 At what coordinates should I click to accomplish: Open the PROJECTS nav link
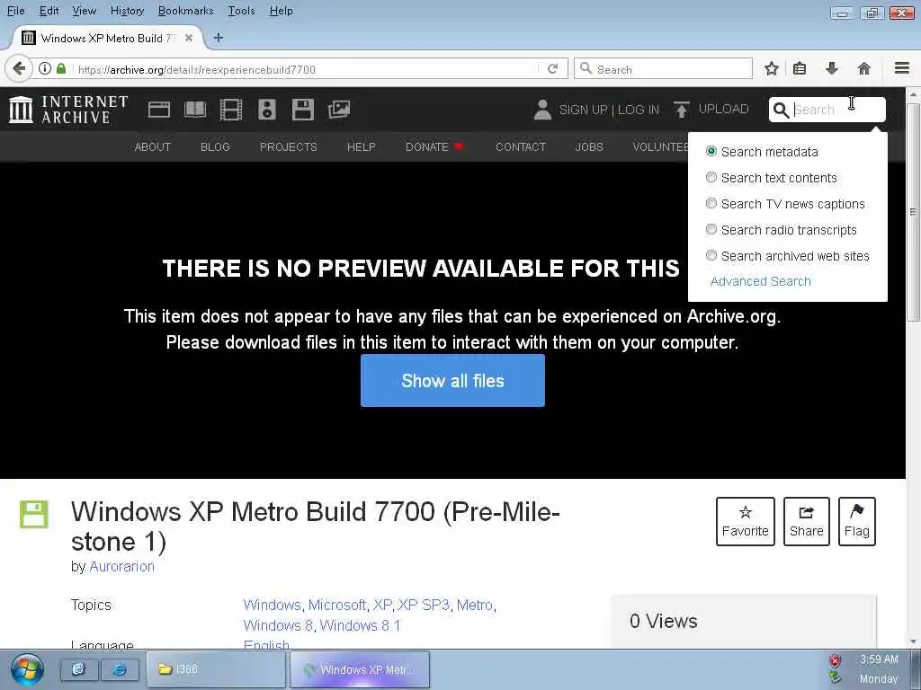(x=288, y=146)
